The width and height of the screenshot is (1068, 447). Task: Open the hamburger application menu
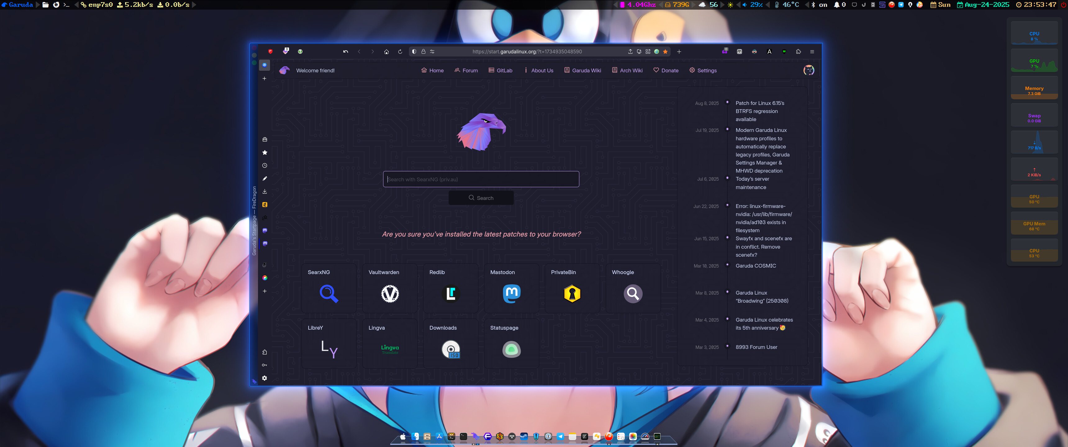(812, 52)
